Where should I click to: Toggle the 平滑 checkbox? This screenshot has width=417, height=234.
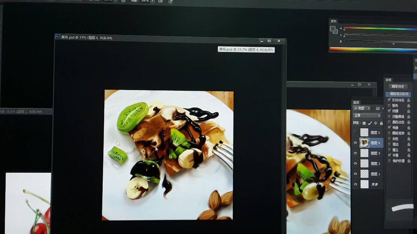(x=389, y=155)
